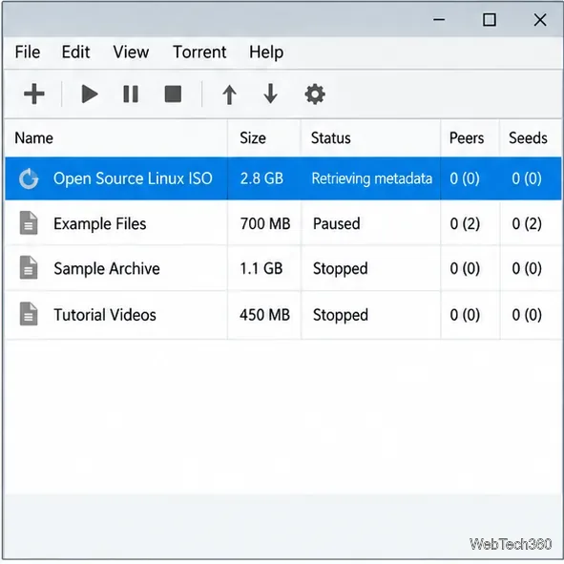Click the Add torrent plus icon
This screenshot has height=564, width=564.
(x=34, y=94)
